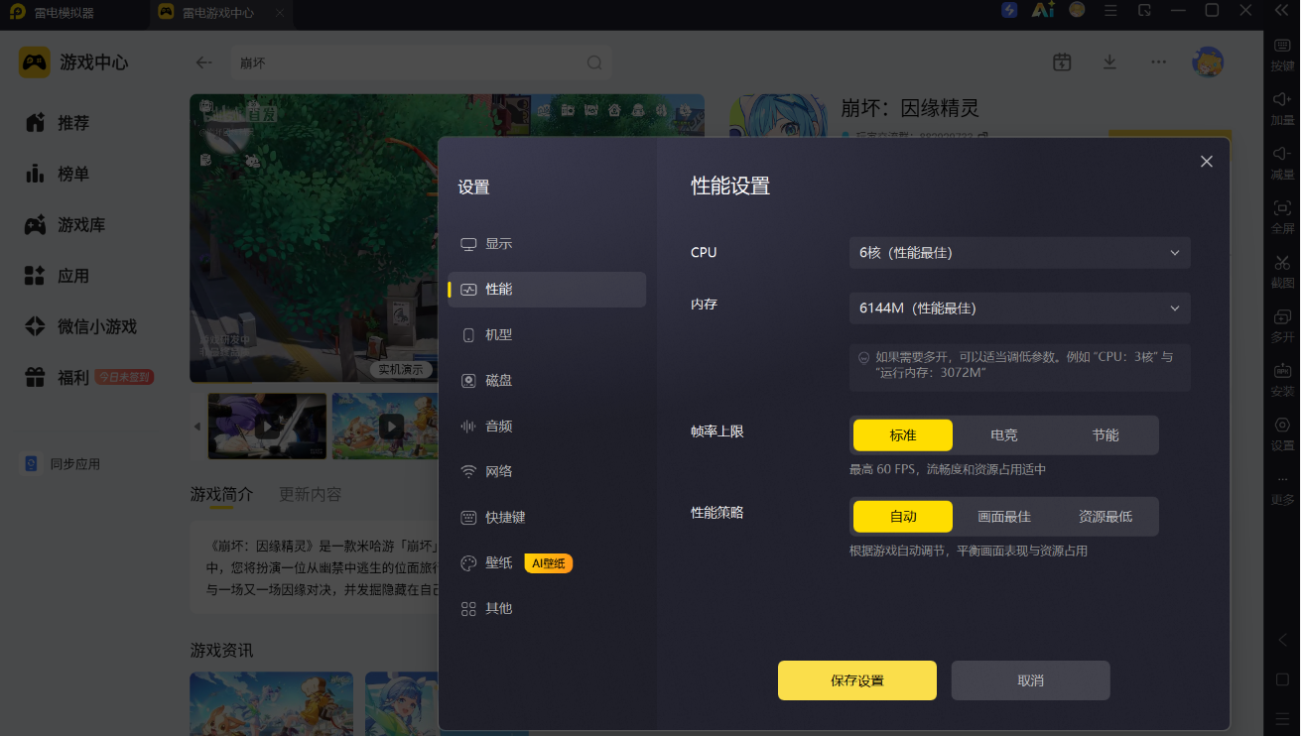The width and height of the screenshot is (1301, 737).
Task: Open the 多开 multi-instance tool
Action: (x=1282, y=324)
